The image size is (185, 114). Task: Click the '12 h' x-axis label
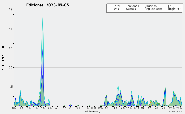pos(100,108)
